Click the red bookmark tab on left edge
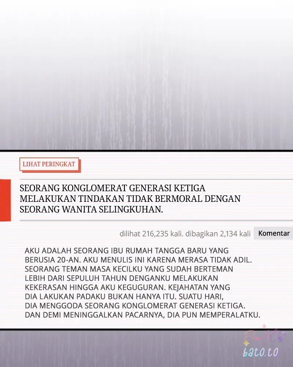This screenshot has height=367, width=293. (5, 201)
